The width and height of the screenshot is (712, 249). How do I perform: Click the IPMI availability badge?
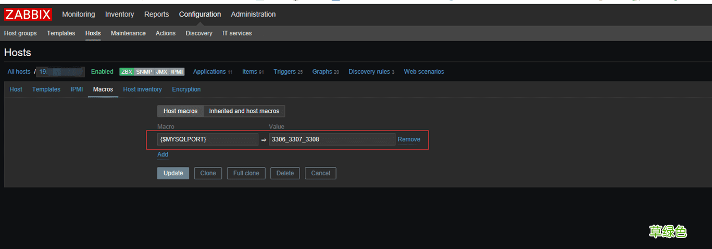point(177,72)
